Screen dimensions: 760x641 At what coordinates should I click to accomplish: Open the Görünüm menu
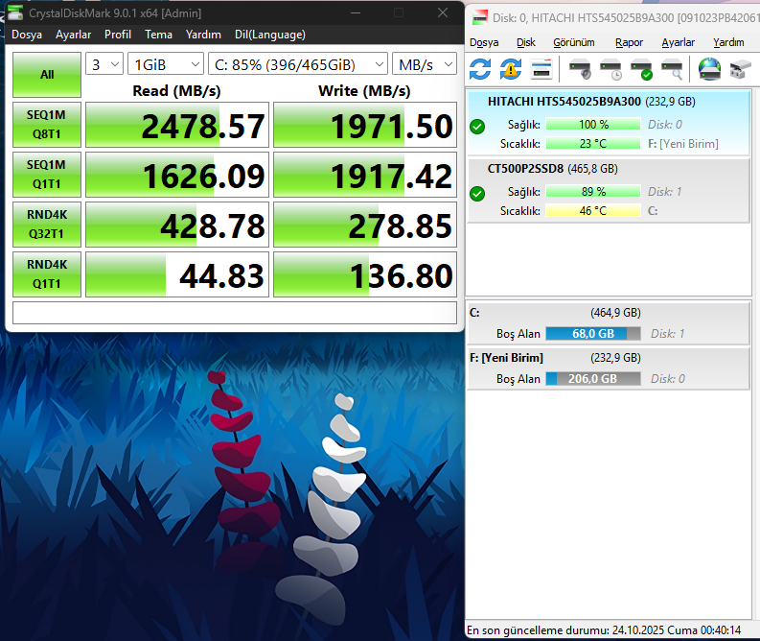tap(574, 42)
